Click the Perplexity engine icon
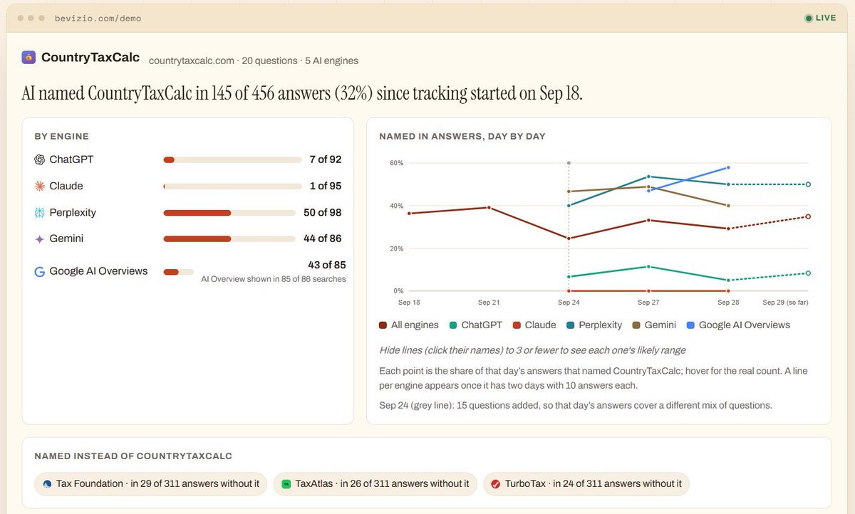The height and width of the screenshot is (514, 855). (40, 212)
